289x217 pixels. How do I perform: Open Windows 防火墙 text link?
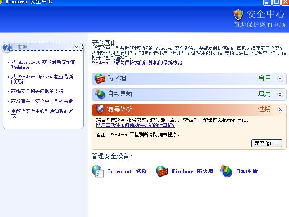pos(192,171)
